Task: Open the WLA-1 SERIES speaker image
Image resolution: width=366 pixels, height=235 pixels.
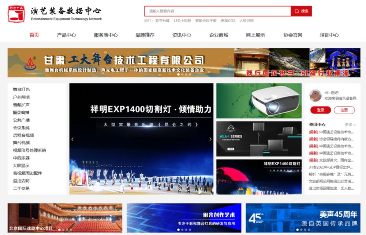Action: 259,139
